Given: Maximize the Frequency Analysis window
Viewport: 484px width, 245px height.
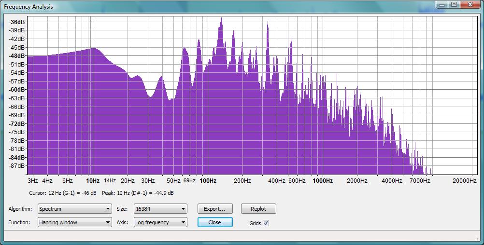Looking at the screenshot, I should click(x=454, y=5).
